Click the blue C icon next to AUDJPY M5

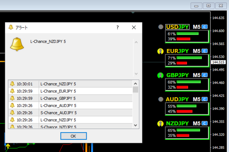205,99
